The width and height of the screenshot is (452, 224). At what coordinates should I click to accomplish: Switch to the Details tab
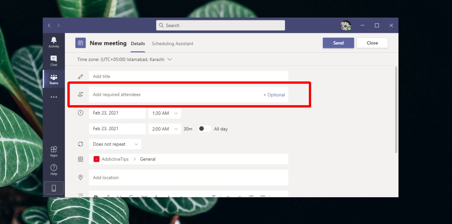click(x=138, y=44)
